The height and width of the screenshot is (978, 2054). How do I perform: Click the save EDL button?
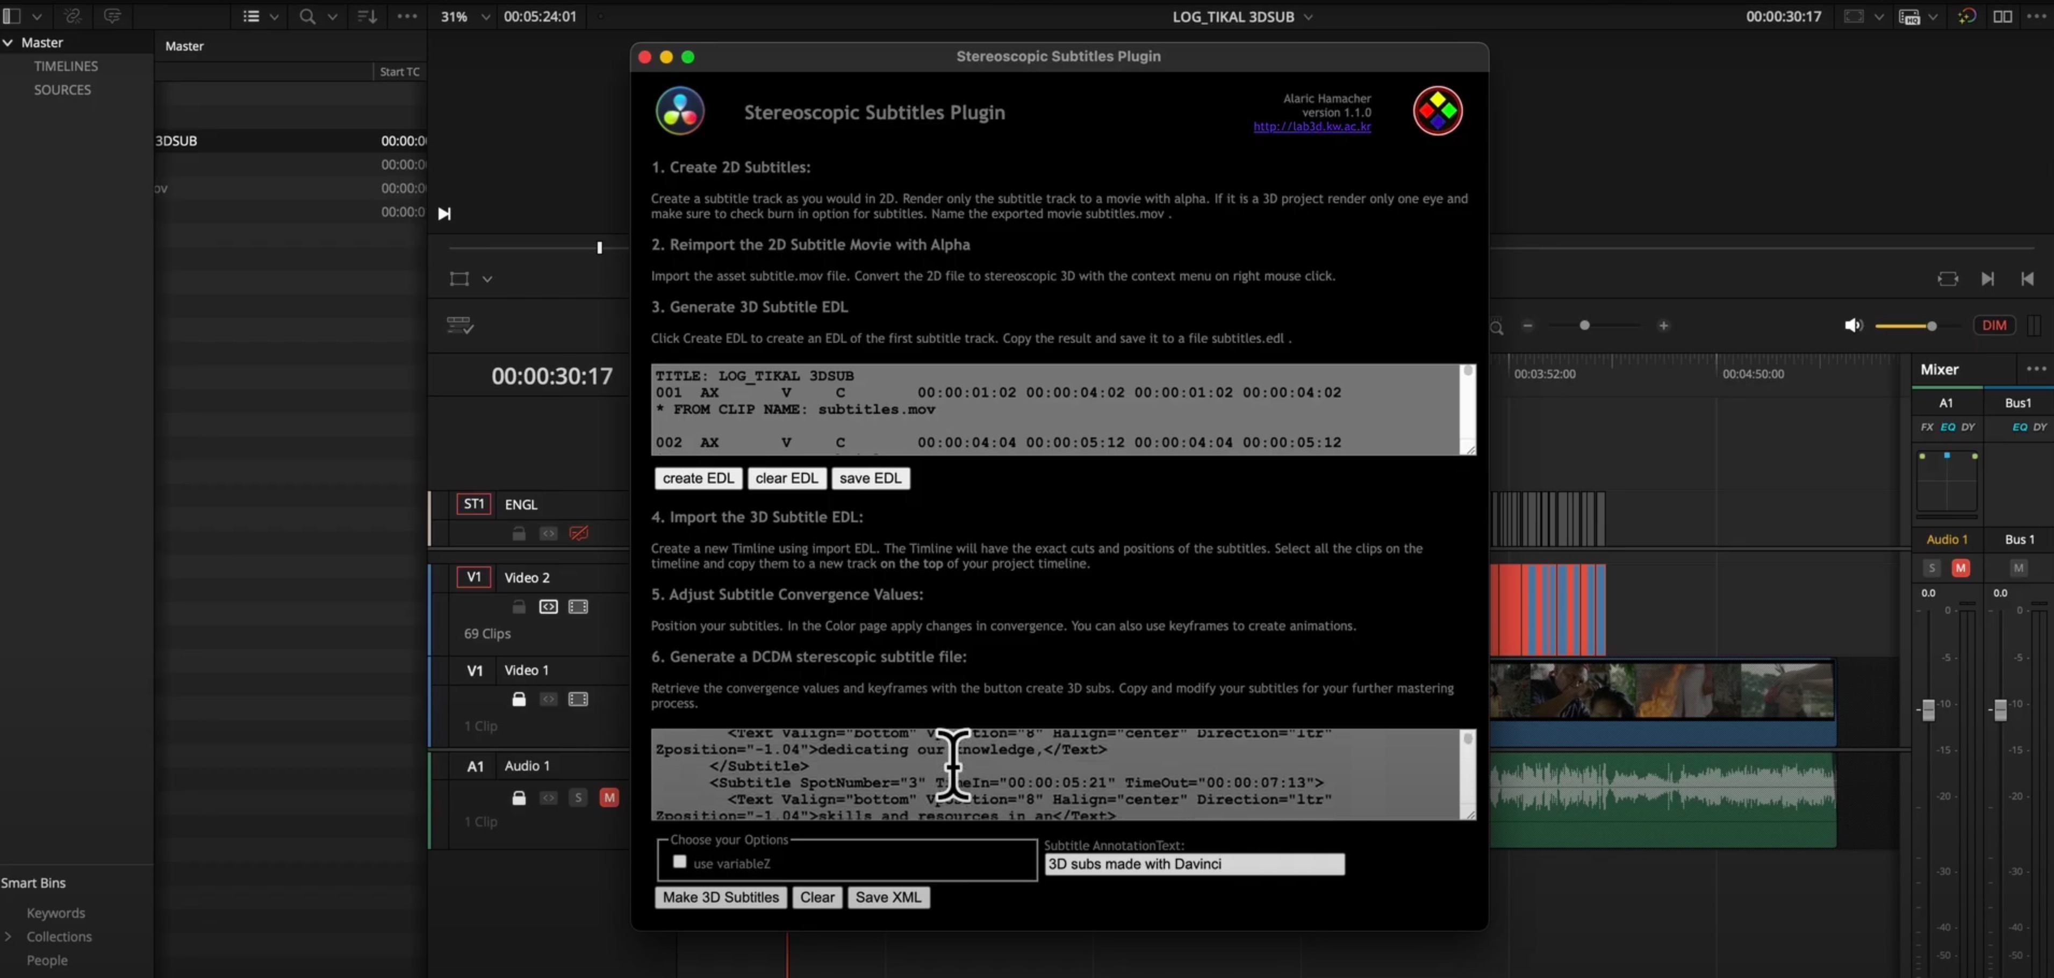pos(871,478)
